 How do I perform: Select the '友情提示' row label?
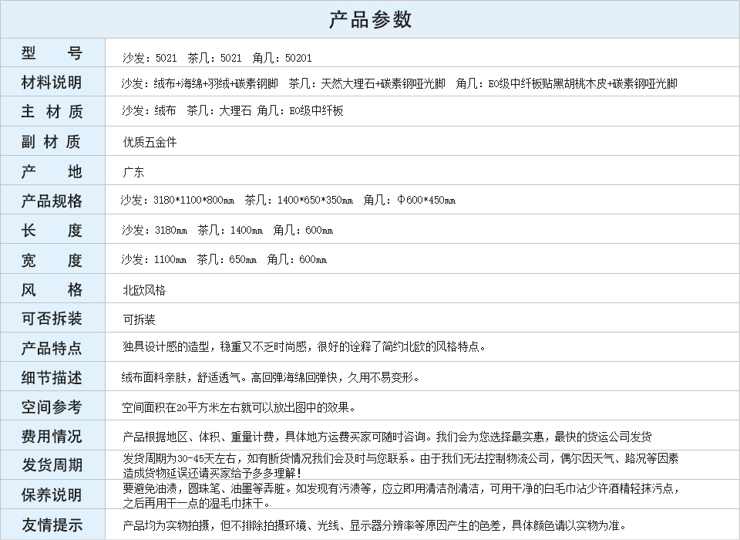(52, 525)
